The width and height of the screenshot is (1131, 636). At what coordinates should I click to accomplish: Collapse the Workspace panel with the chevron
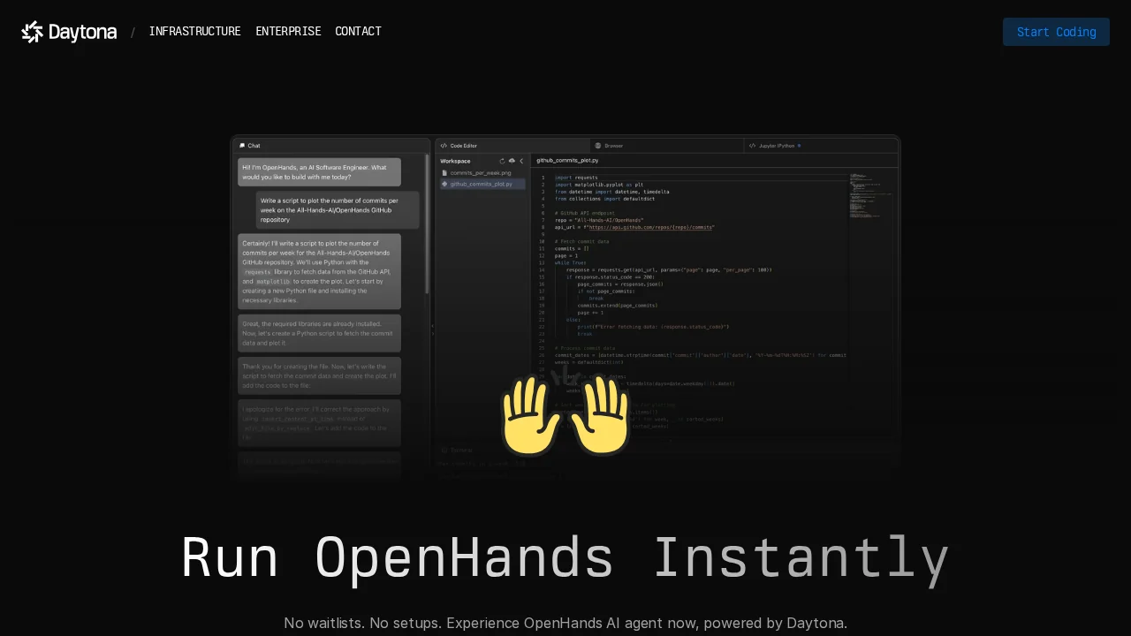[x=521, y=161]
